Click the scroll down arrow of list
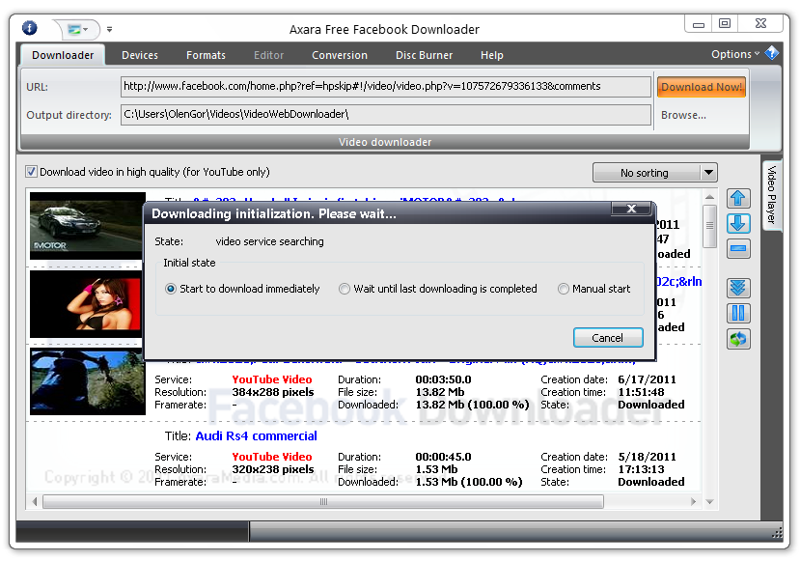The height and width of the screenshot is (561, 800). 709,502
